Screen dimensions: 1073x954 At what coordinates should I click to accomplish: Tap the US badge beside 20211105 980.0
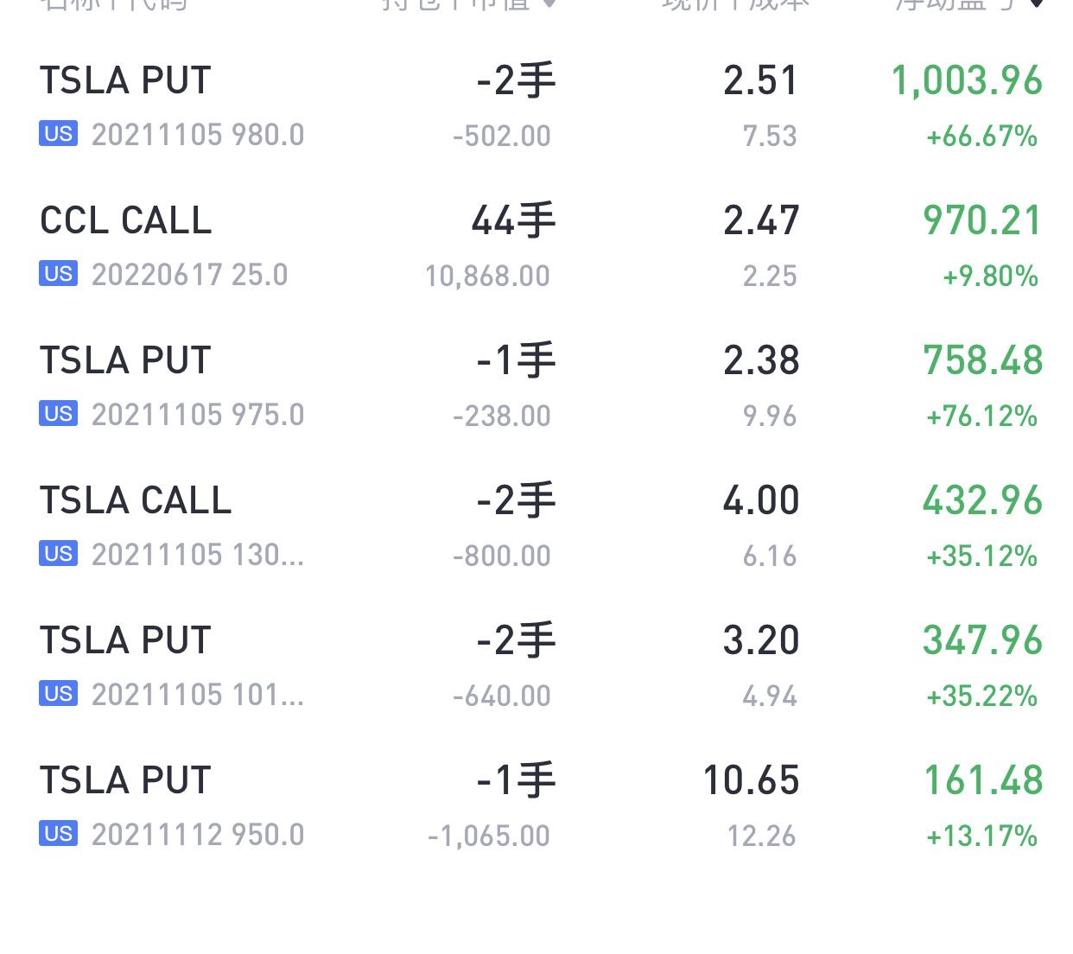58,134
